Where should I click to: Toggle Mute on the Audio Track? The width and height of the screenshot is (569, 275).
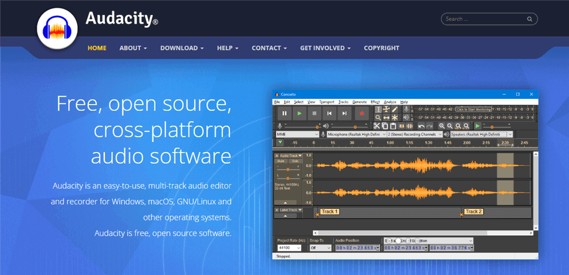click(x=281, y=161)
